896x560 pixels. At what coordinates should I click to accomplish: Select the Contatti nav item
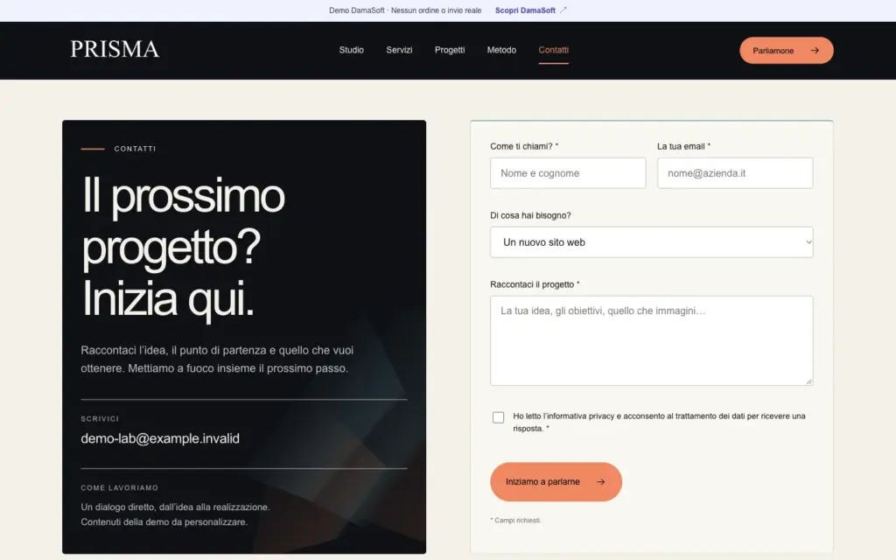[553, 50]
